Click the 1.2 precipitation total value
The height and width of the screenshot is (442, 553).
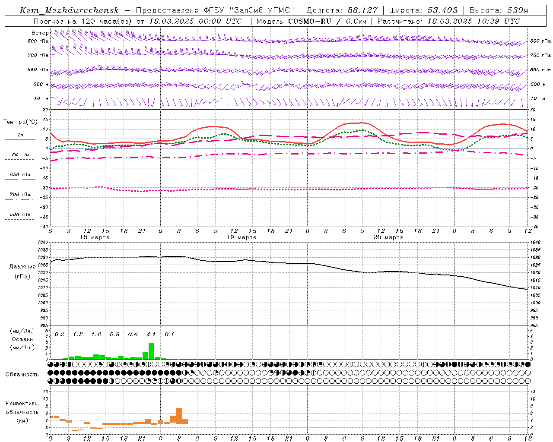click(78, 334)
